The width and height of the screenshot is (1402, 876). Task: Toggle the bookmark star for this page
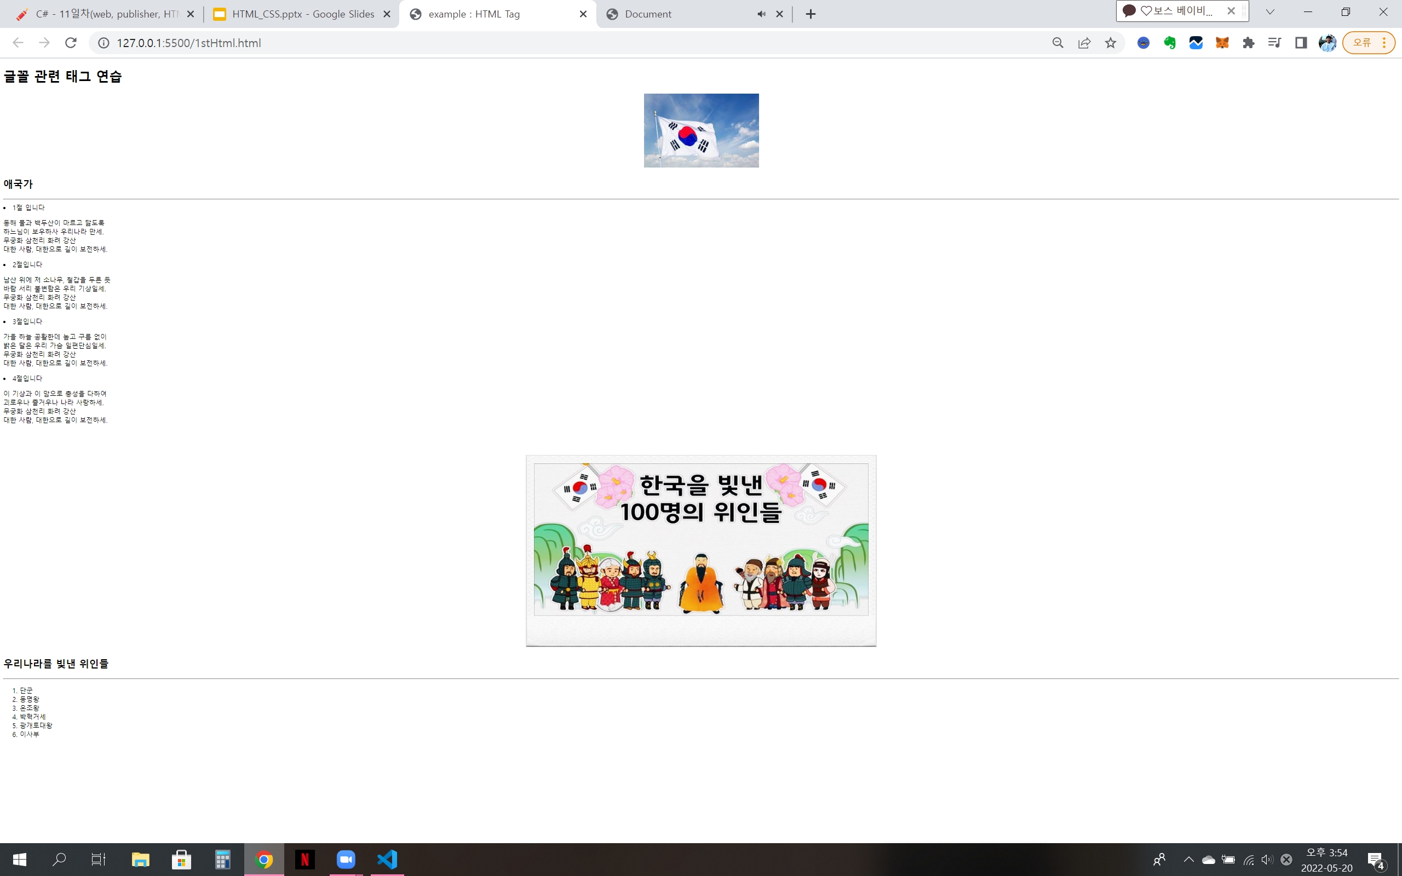(x=1110, y=42)
